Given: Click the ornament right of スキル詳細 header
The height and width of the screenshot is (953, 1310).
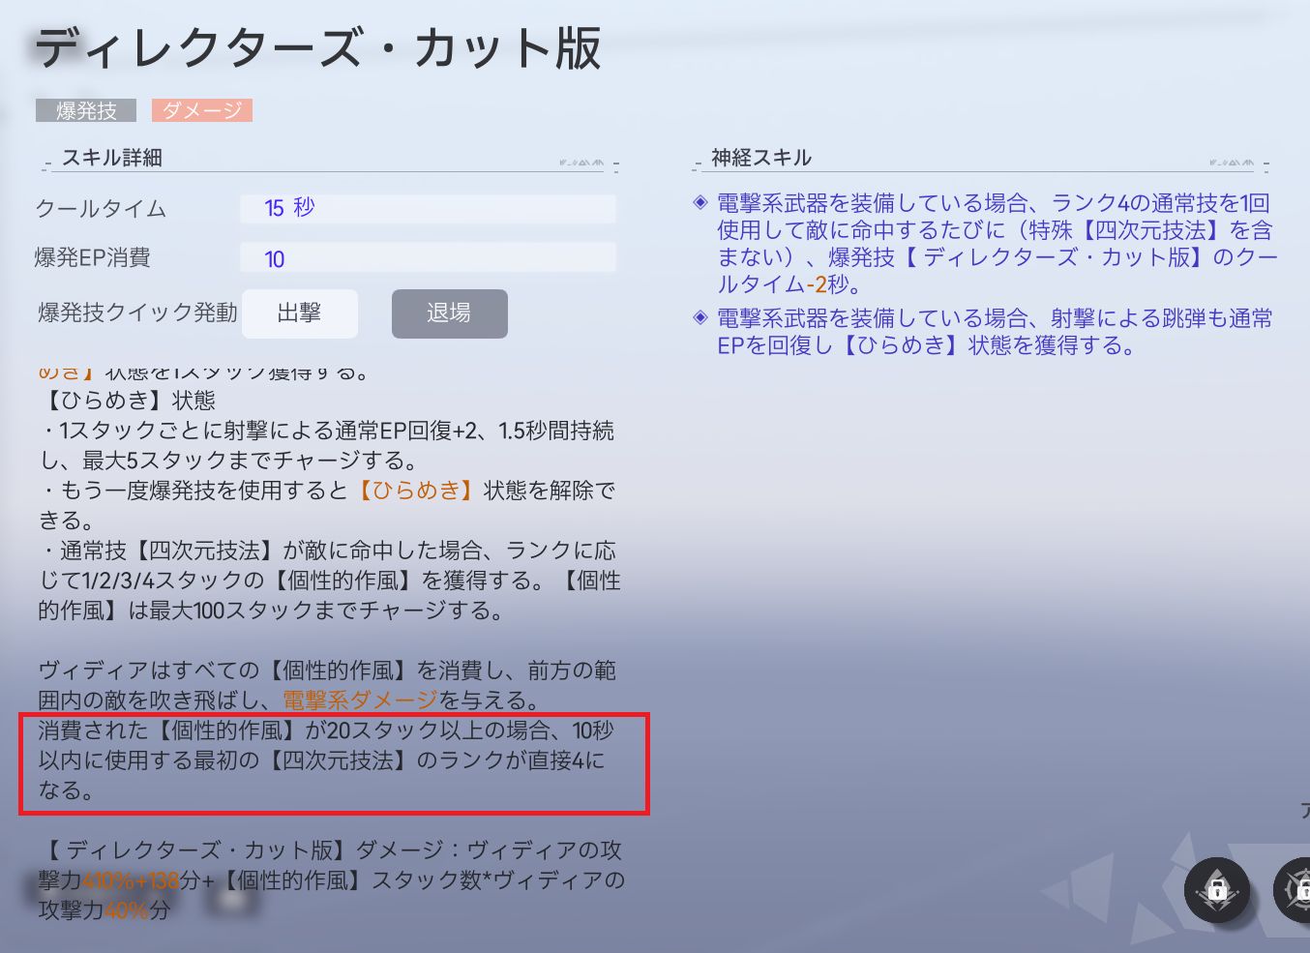Looking at the screenshot, I should [x=581, y=163].
